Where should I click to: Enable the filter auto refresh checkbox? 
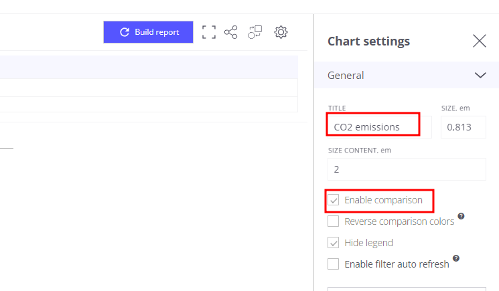coord(334,264)
